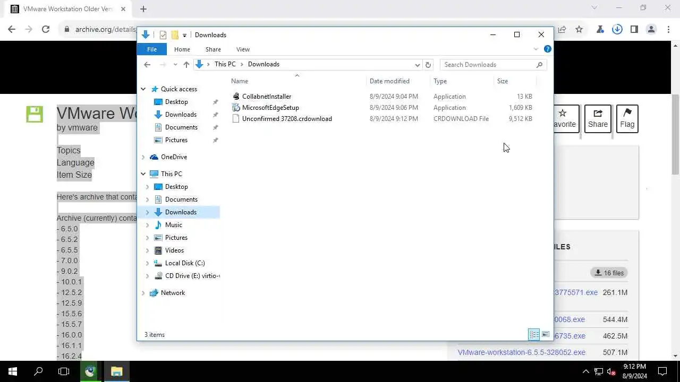Sort files by Name column
This screenshot has height=382, width=680.
[297, 81]
